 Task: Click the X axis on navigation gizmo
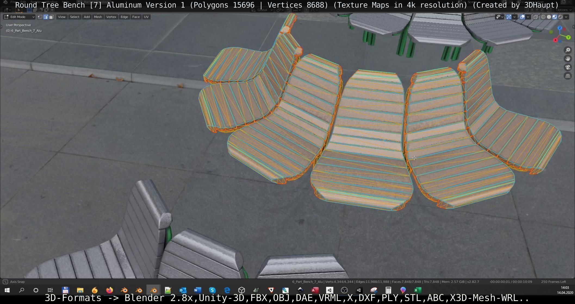(x=555, y=40)
